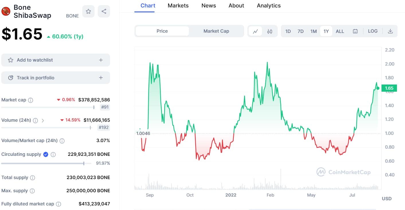Click Track in portfolio button
Image resolution: width=405 pixels, height=210 pixels.
(x=56, y=78)
